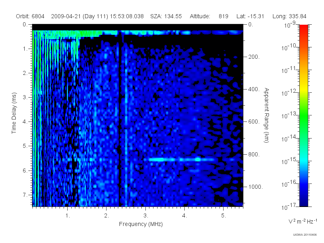Click the 'Long: 335.84' header value
Image resolution: width=324 pixels, height=243 pixels.
[x=289, y=16]
